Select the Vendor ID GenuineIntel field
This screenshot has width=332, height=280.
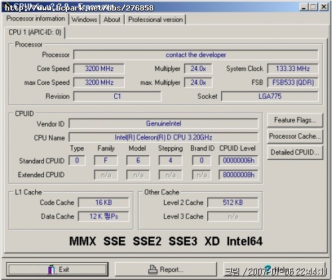point(163,123)
